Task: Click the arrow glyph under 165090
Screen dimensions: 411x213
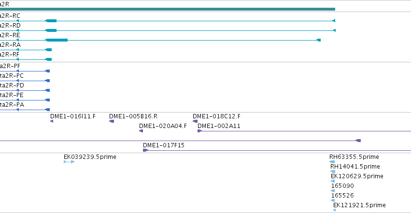Action: tap(333, 191)
